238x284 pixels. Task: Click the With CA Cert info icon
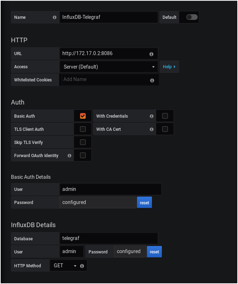click(x=152, y=129)
